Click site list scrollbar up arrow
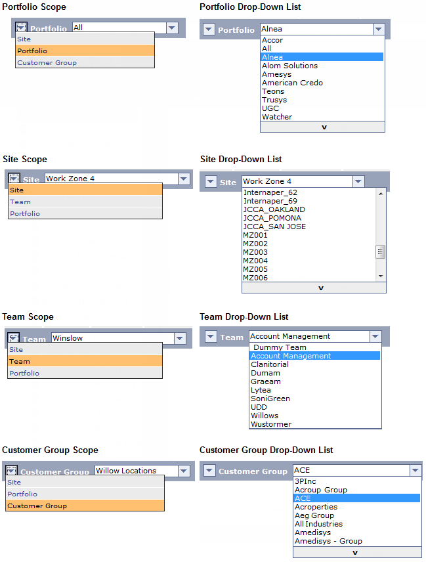426x562 pixels. (381, 194)
